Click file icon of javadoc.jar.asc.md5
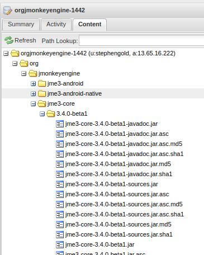Image resolution: width=204 pixels, height=255 pixels. point(60,144)
